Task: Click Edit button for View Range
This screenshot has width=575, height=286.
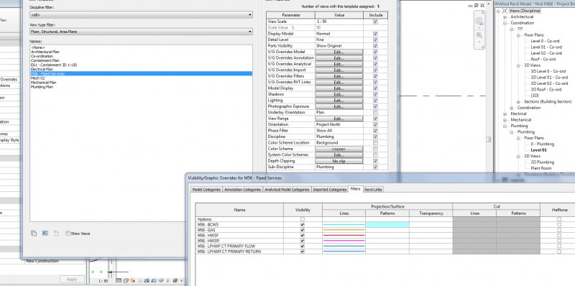Action: click(x=339, y=119)
